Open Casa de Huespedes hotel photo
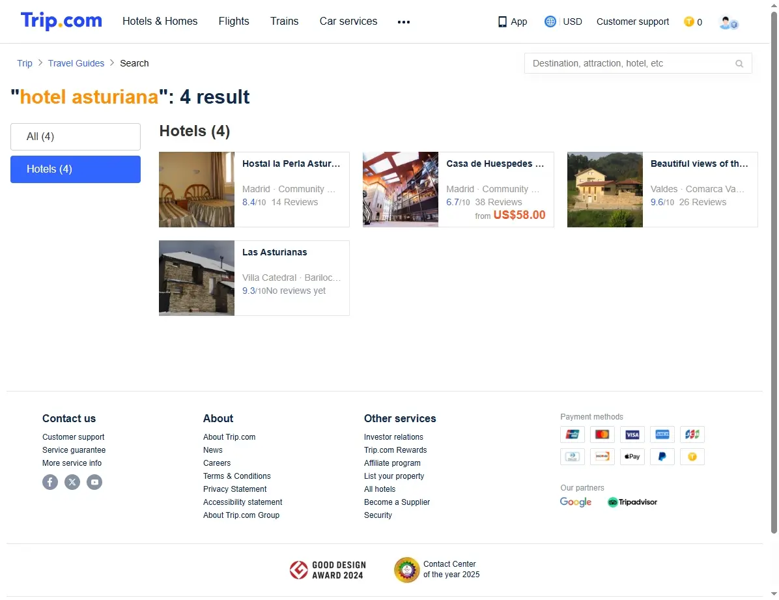Image resolution: width=779 pixels, height=600 pixels. pos(401,190)
